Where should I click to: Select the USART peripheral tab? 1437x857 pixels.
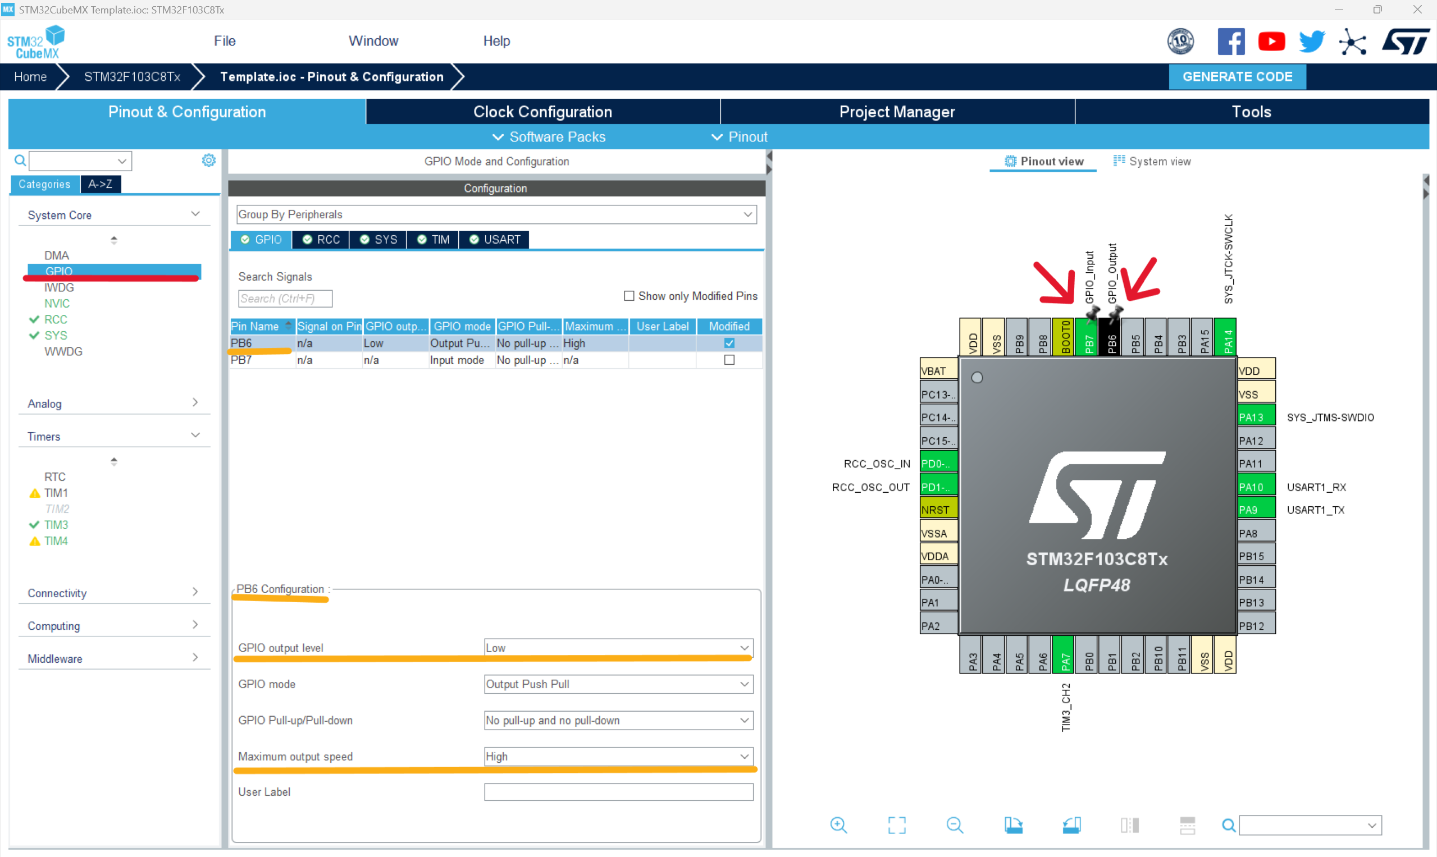click(x=495, y=239)
